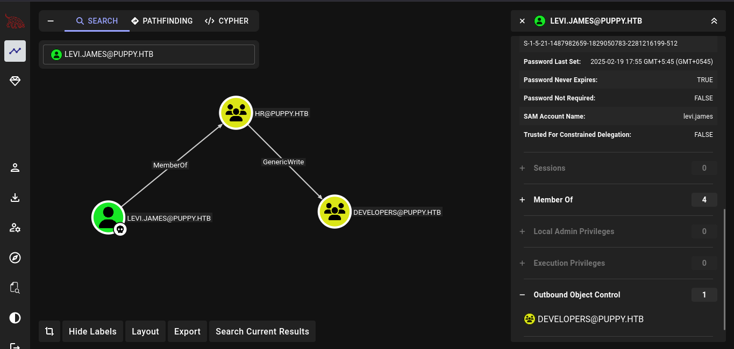Expand the Member Of section
This screenshot has width=734, height=349.
[x=522, y=200]
